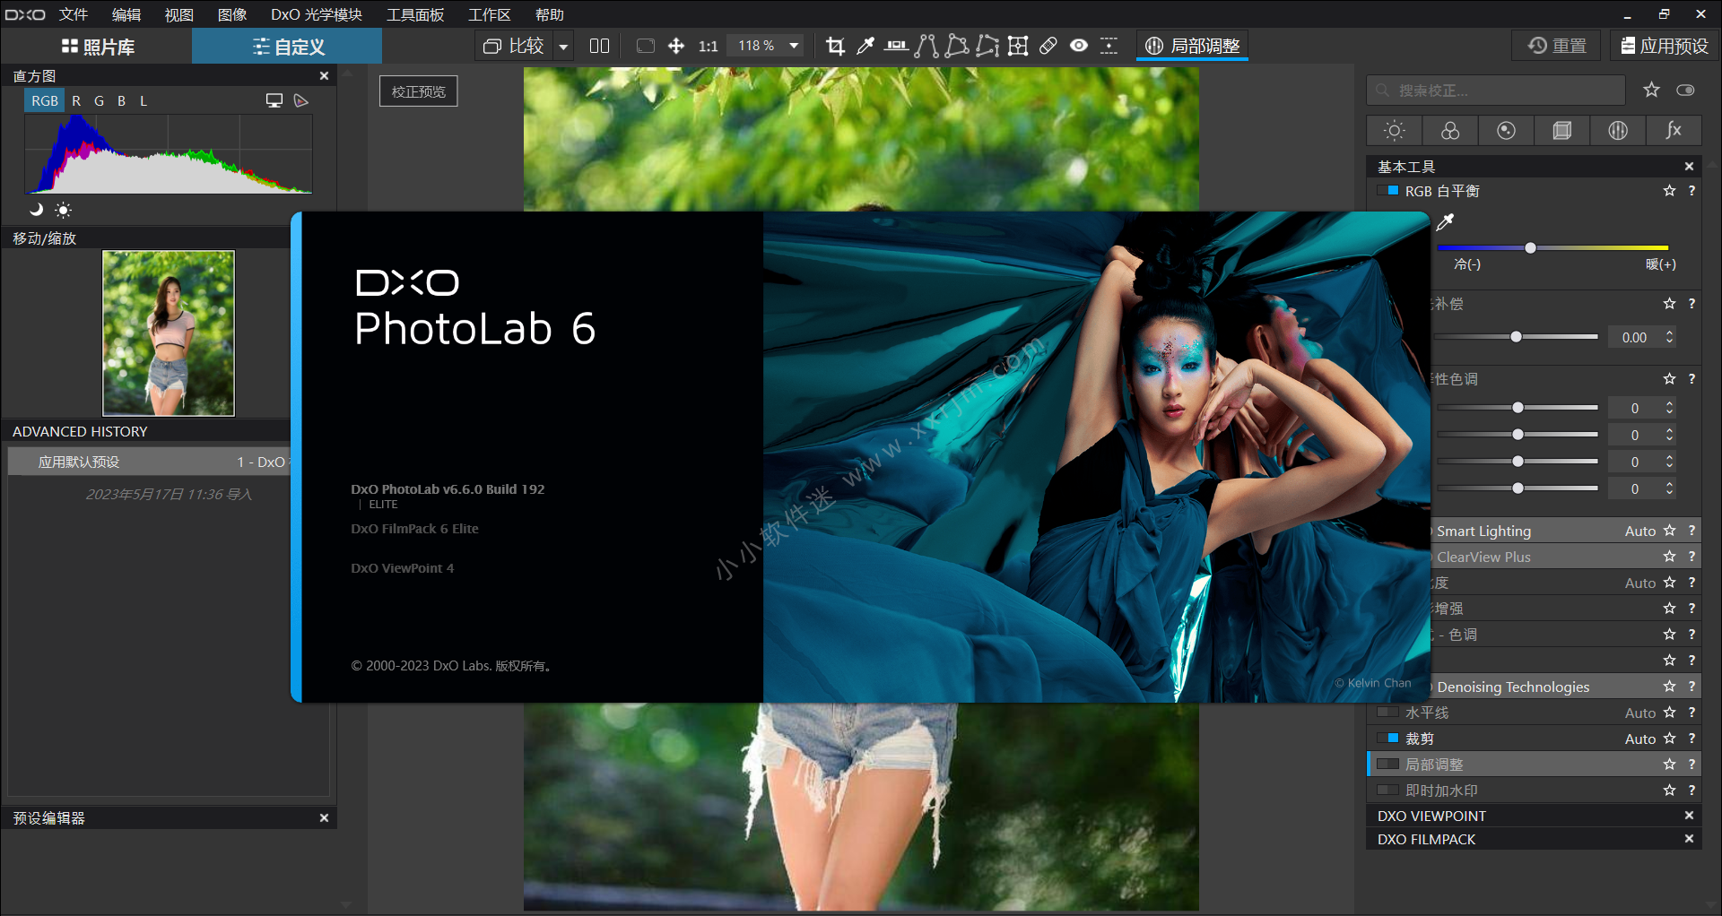Click the 搜索校正 search field
This screenshot has height=916, width=1722.
pos(1496,91)
